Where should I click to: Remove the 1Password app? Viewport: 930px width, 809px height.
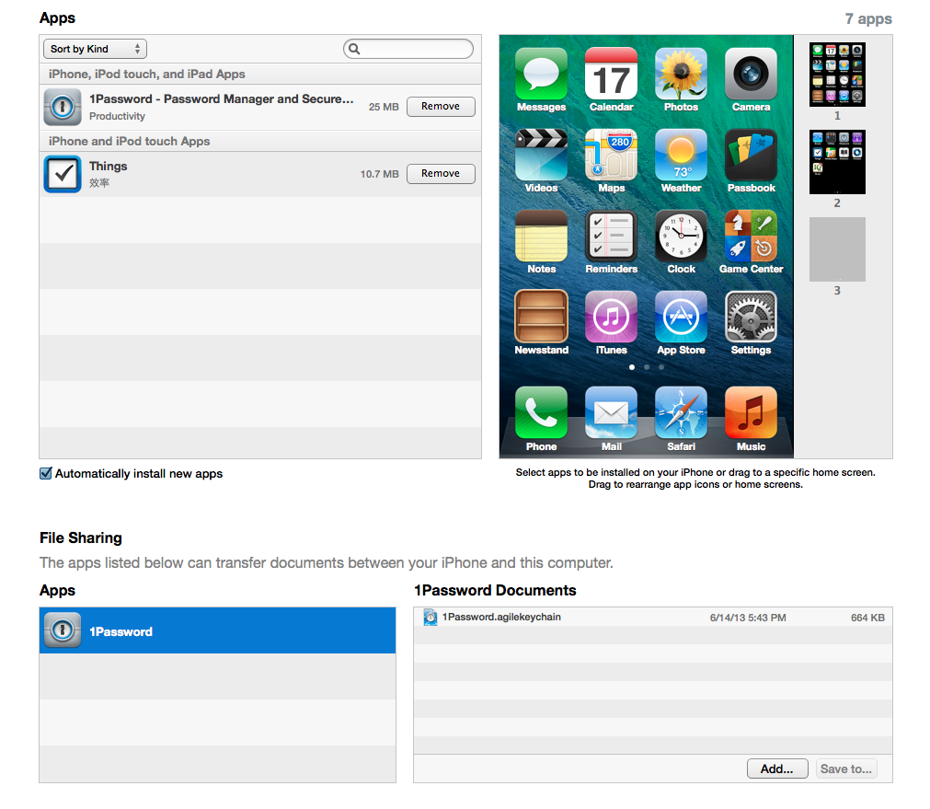pyautogui.click(x=441, y=106)
